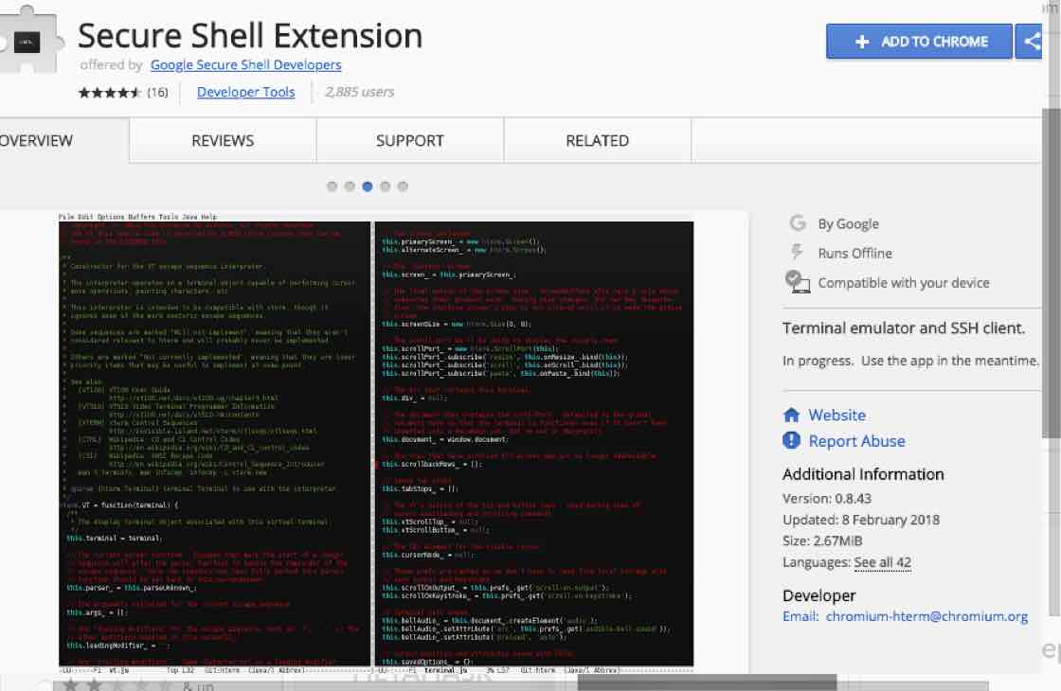
Task: Click the Runs Offline lightning icon
Action: (x=797, y=252)
